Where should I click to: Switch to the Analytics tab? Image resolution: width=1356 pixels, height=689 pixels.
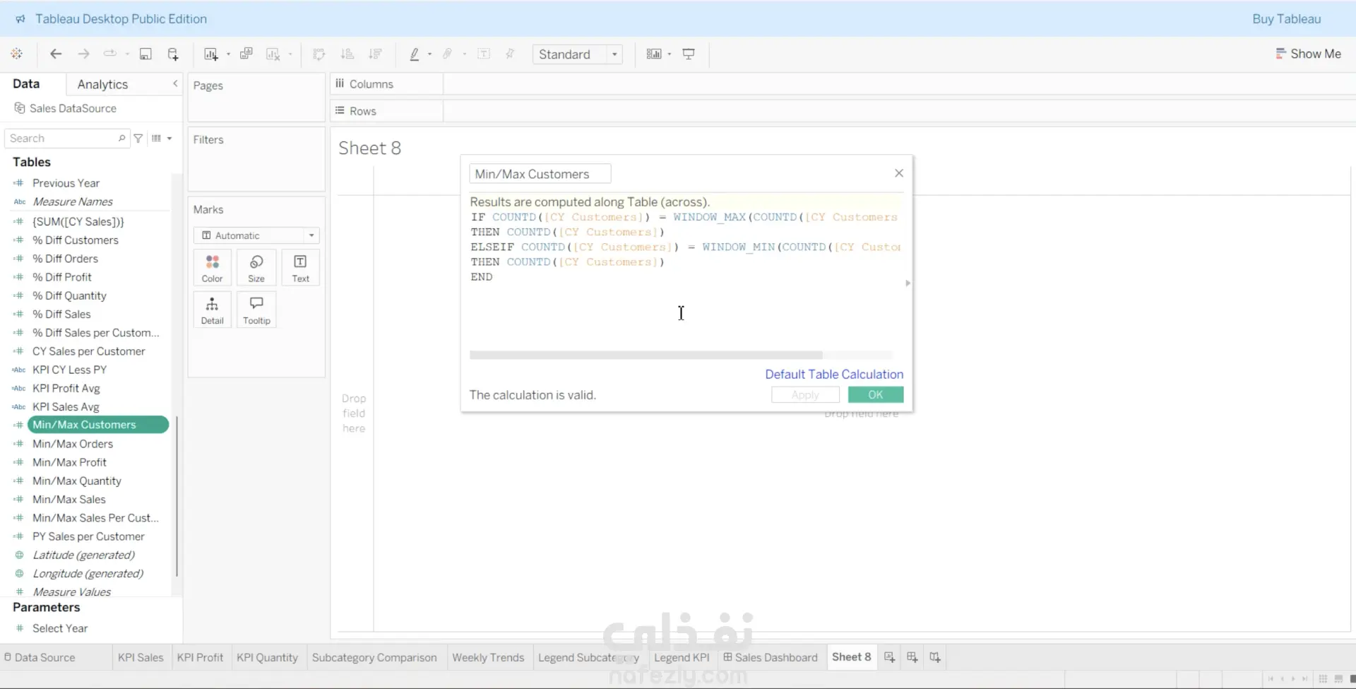pyautogui.click(x=102, y=84)
